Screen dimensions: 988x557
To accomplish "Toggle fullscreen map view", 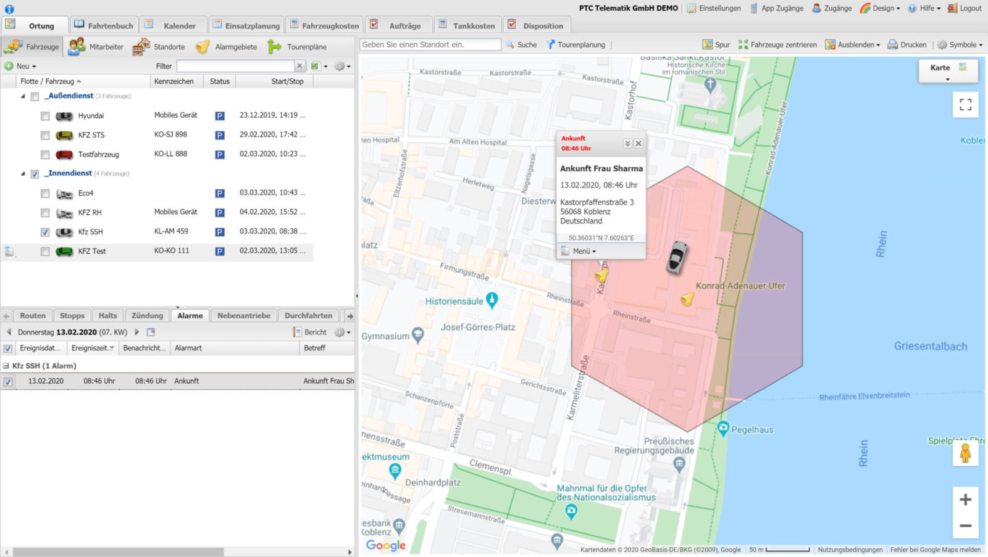I will click(x=965, y=104).
